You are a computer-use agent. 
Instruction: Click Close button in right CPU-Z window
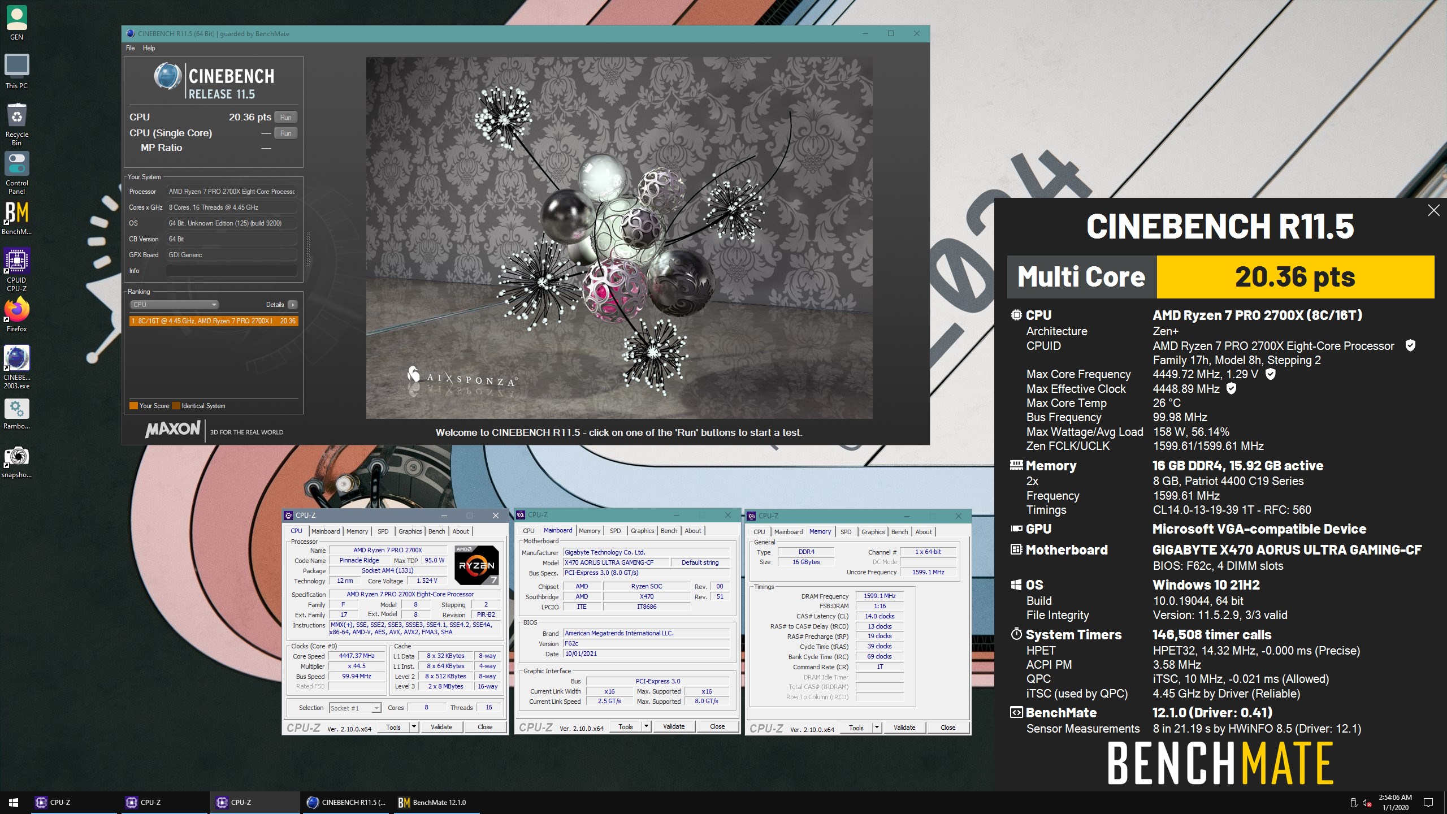pyautogui.click(x=948, y=727)
